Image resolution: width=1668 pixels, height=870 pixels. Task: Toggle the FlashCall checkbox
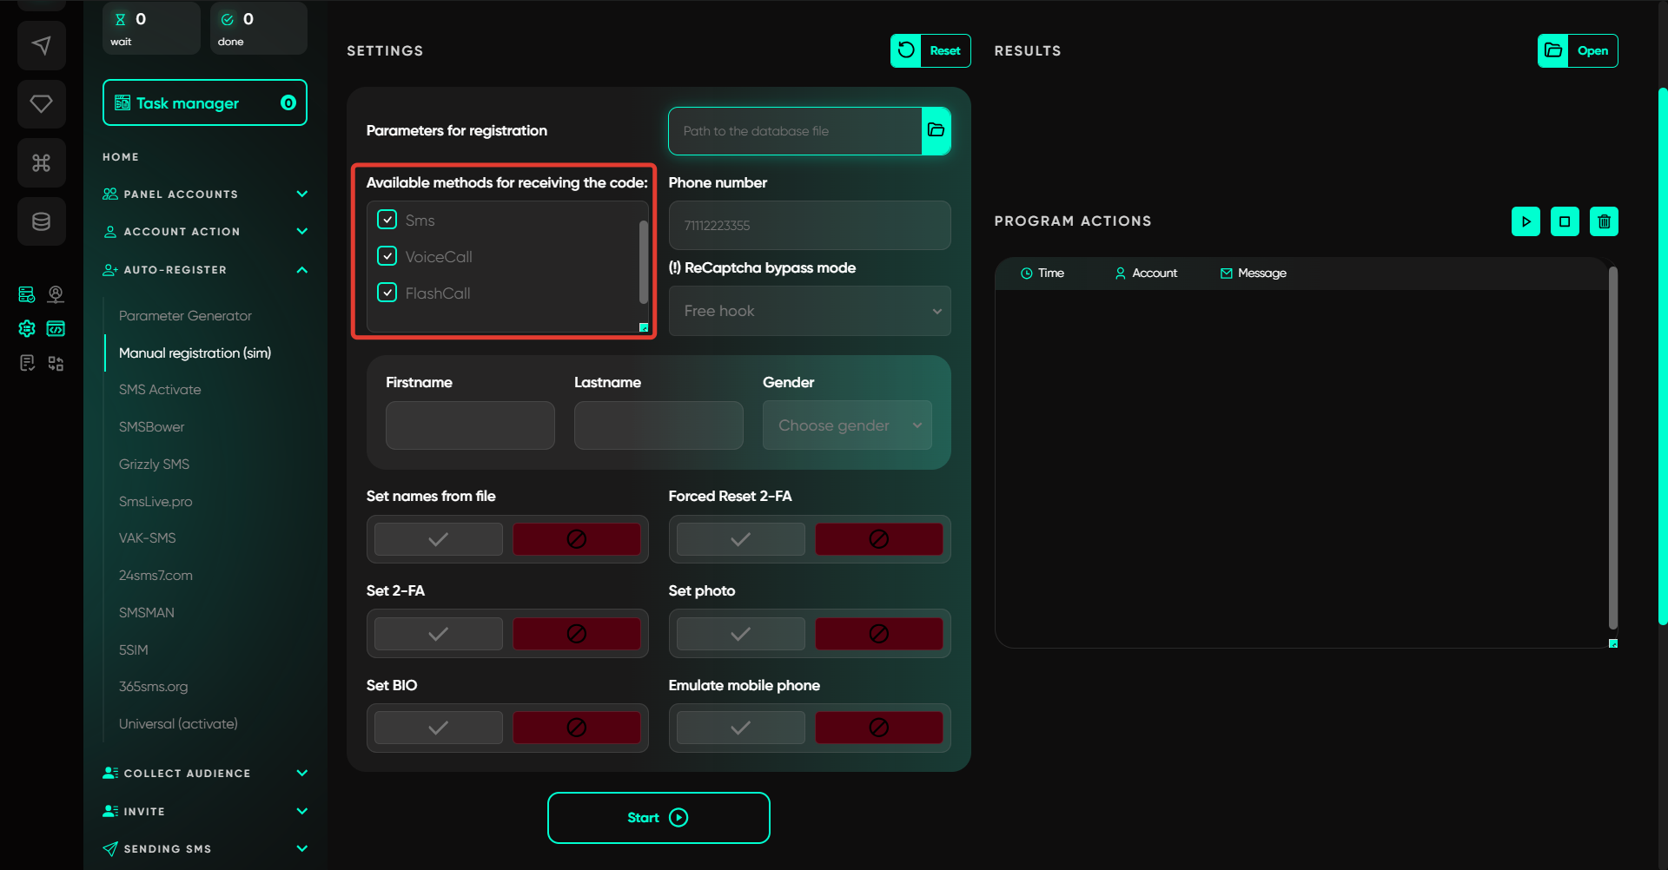point(387,293)
